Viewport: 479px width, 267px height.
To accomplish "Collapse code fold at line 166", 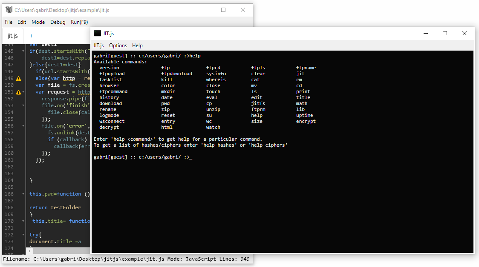I will (23, 194).
